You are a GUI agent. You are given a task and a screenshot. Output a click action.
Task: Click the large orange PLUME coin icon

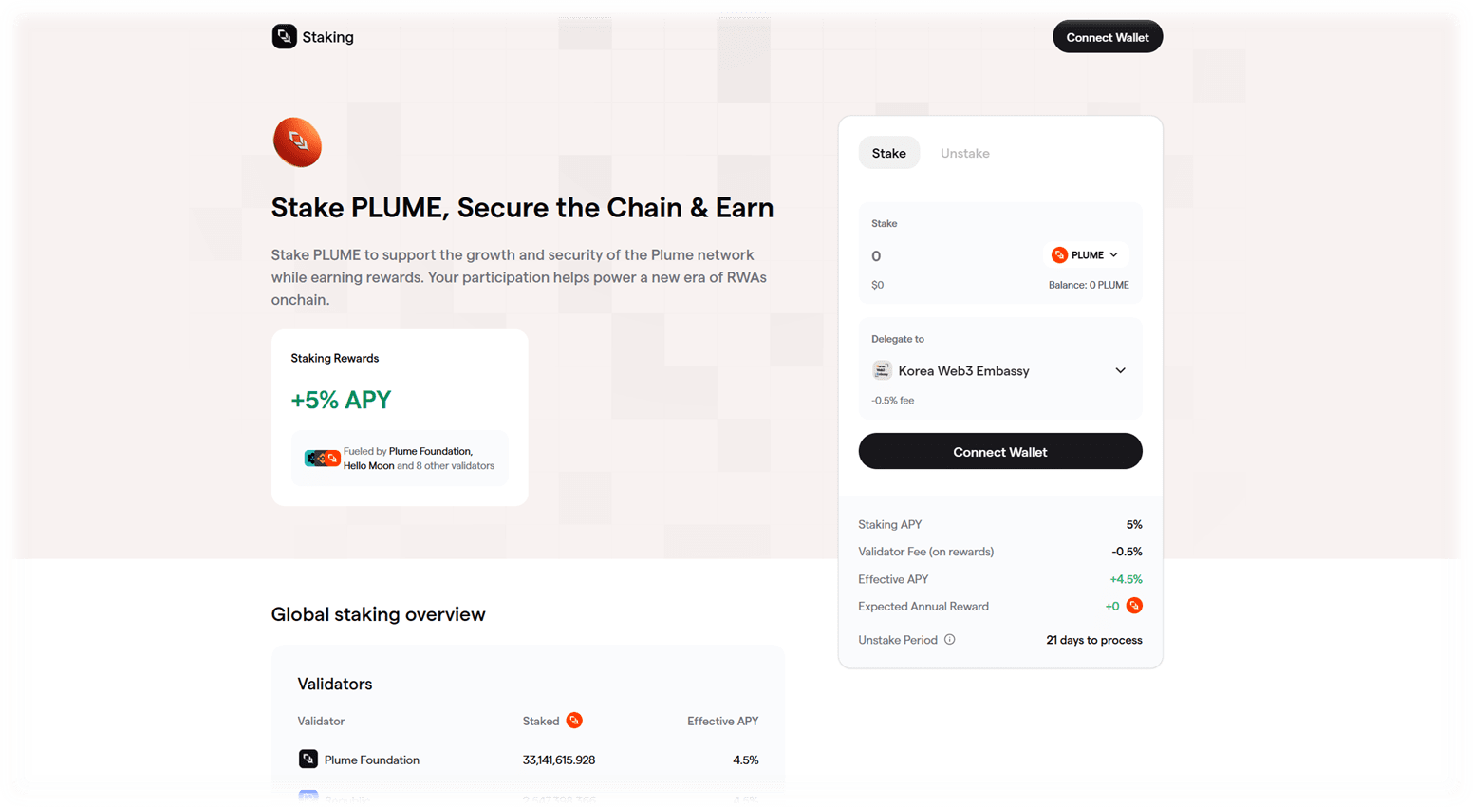click(x=297, y=142)
